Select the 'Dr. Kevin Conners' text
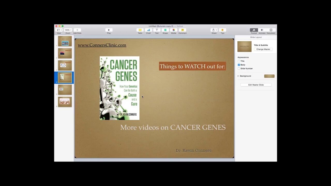Image resolution: width=331 pixels, height=186 pixels. coord(194,150)
